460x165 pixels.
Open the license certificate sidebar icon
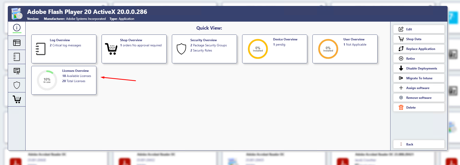click(x=17, y=71)
